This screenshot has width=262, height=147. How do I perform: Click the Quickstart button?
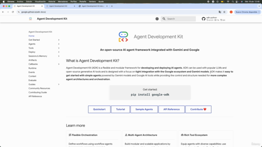99,109
